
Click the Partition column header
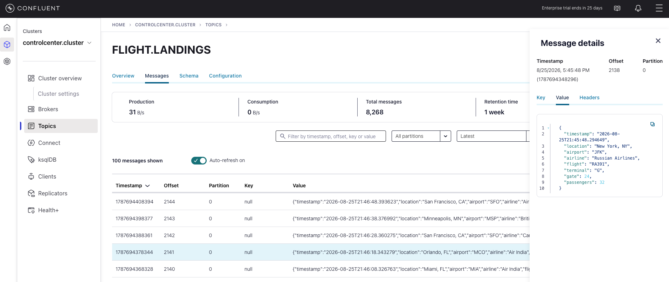[219, 186]
